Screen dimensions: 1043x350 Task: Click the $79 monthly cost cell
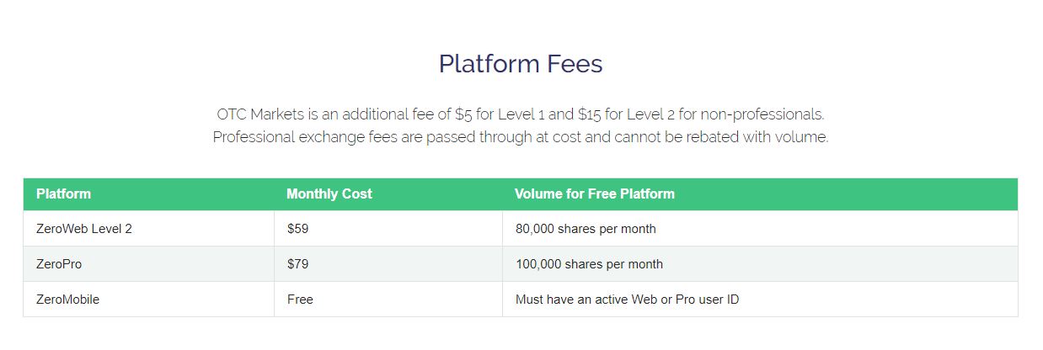(x=388, y=263)
